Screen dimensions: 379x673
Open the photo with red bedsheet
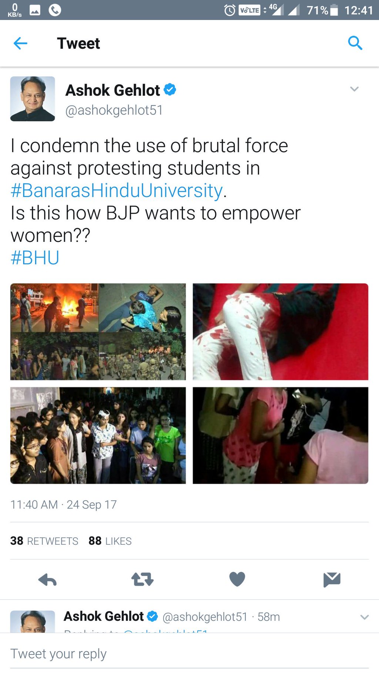pyautogui.click(x=281, y=332)
